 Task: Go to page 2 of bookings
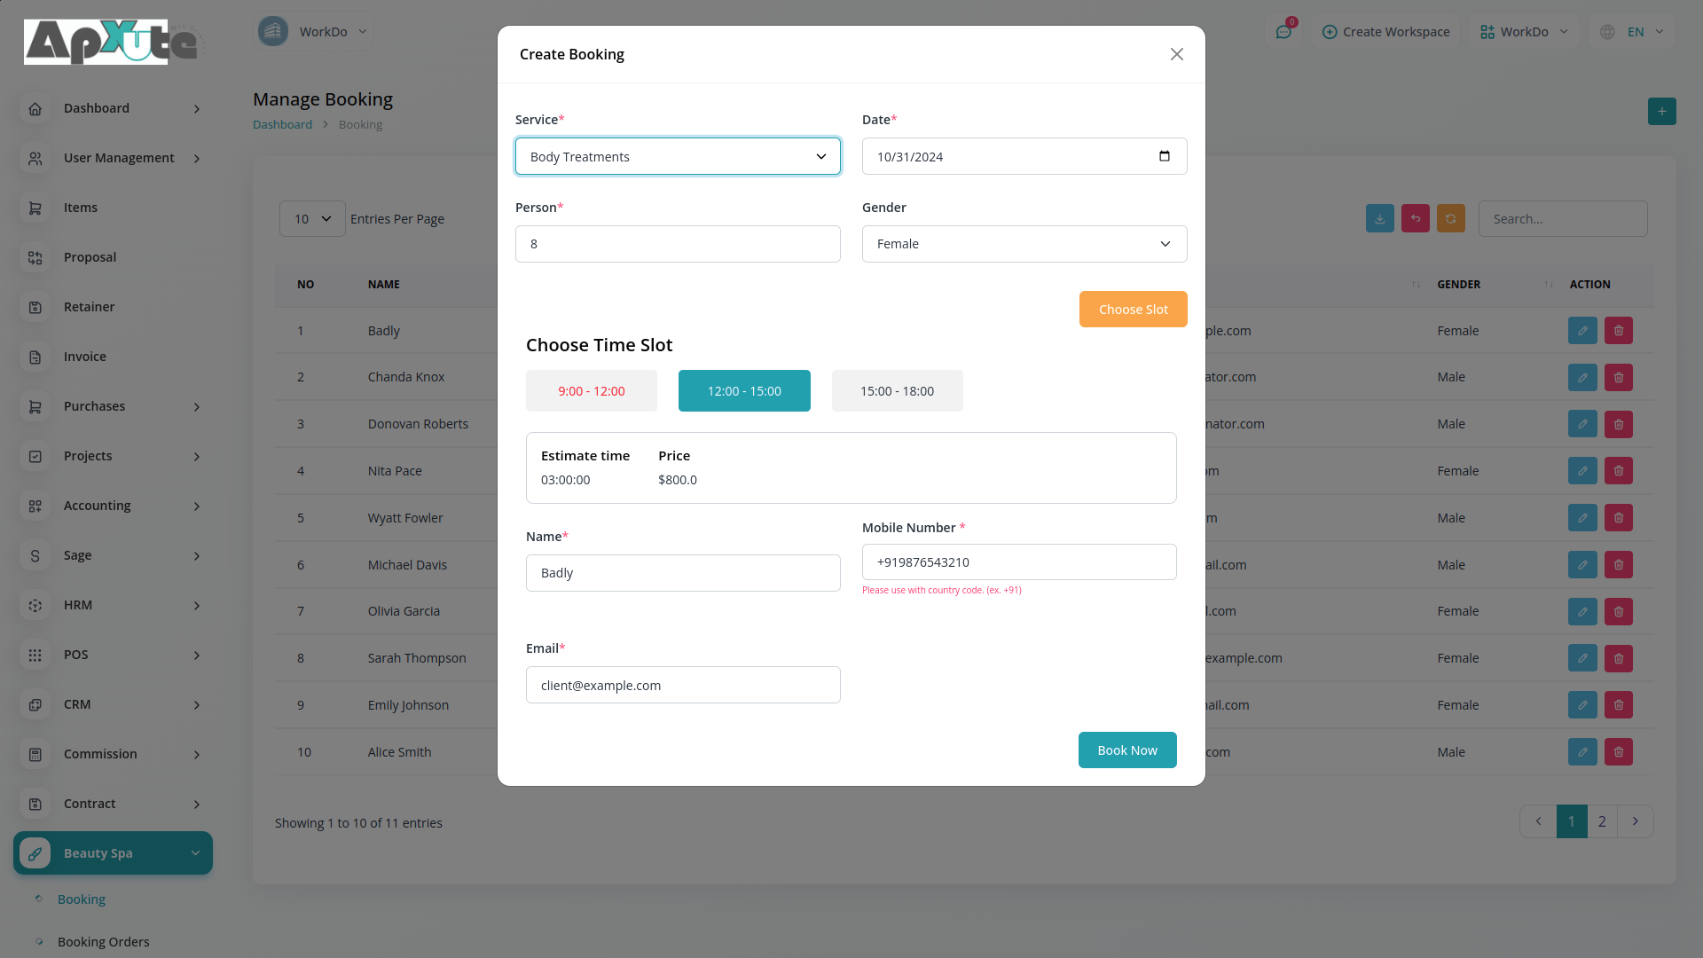(x=1602, y=821)
